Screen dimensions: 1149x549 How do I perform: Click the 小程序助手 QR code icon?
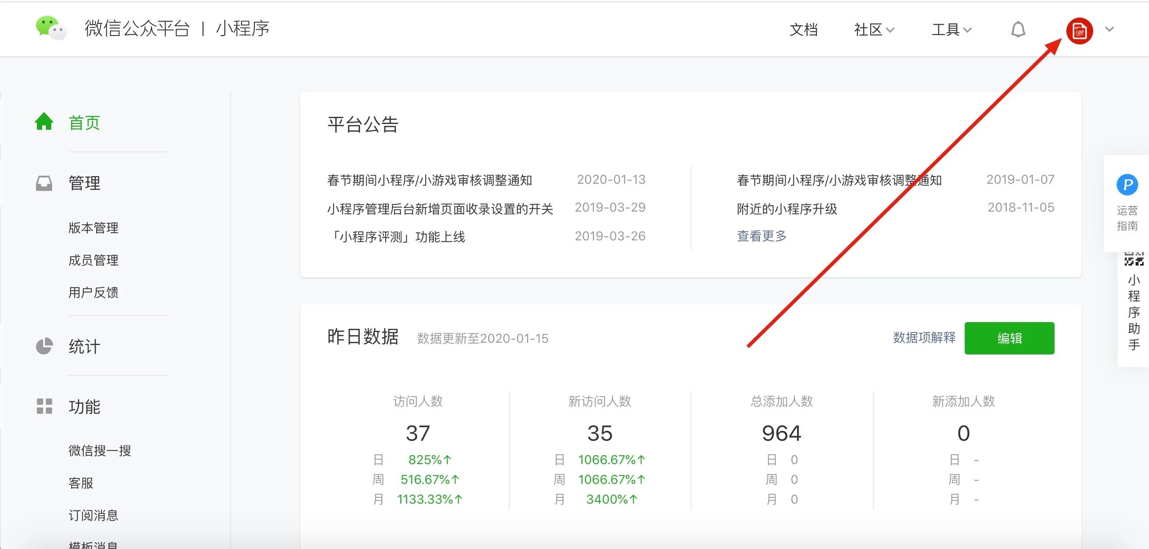pyautogui.click(x=1133, y=259)
